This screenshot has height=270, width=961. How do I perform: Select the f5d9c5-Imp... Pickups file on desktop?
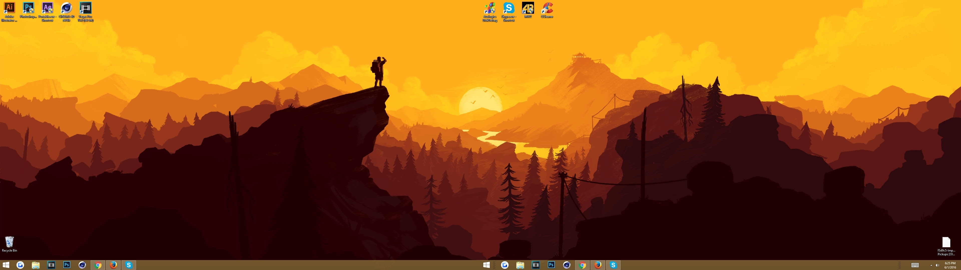tap(946, 246)
